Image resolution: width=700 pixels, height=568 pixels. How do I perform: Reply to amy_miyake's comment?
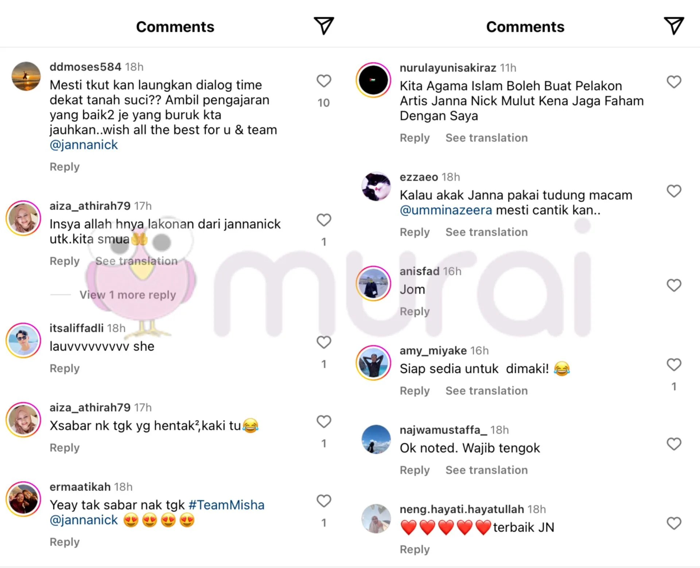click(x=415, y=391)
